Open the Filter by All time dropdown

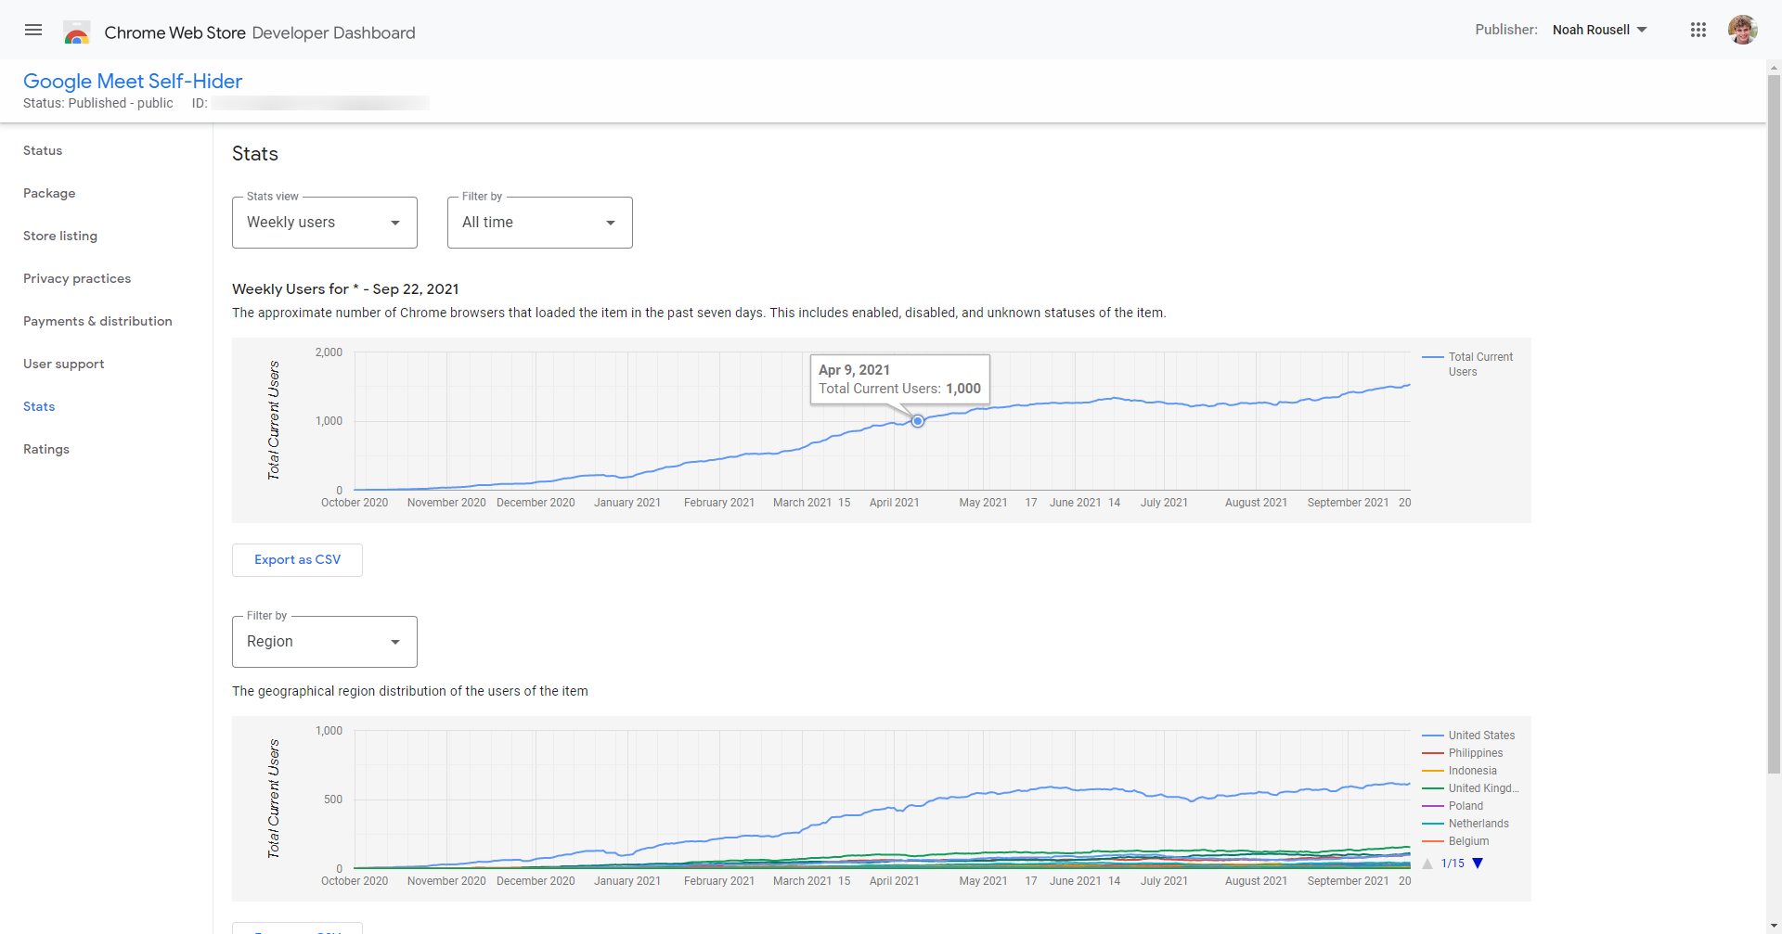pos(540,223)
